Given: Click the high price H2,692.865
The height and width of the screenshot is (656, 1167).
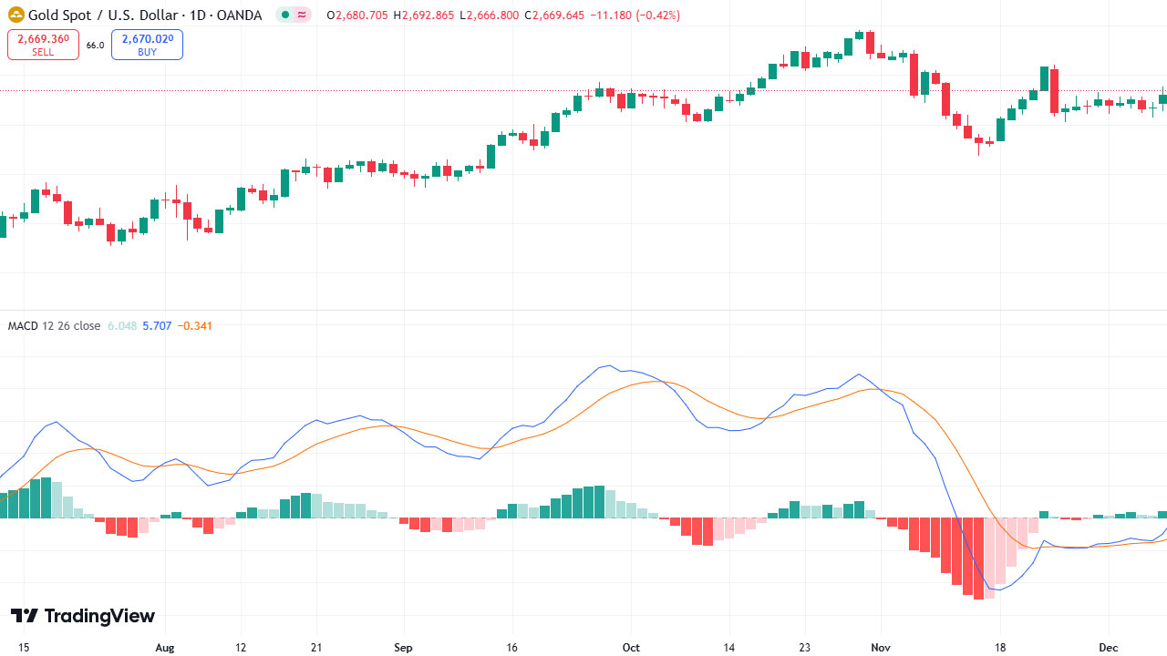Looking at the screenshot, I should click(425, 15).
